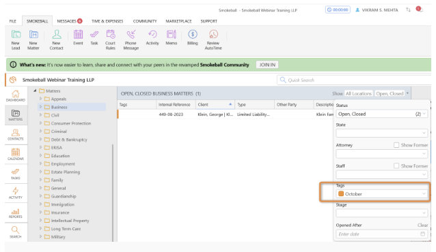Click the All Locations filter button

pos(358,94)
